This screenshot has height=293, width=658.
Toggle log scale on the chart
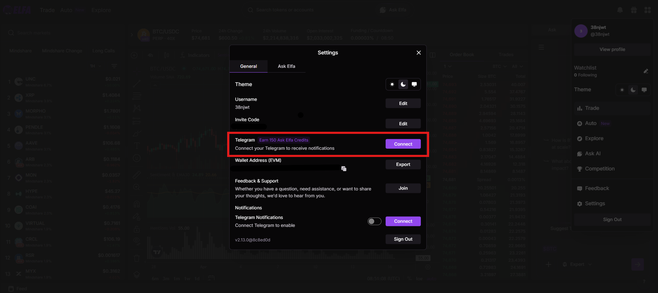(419, 279)
